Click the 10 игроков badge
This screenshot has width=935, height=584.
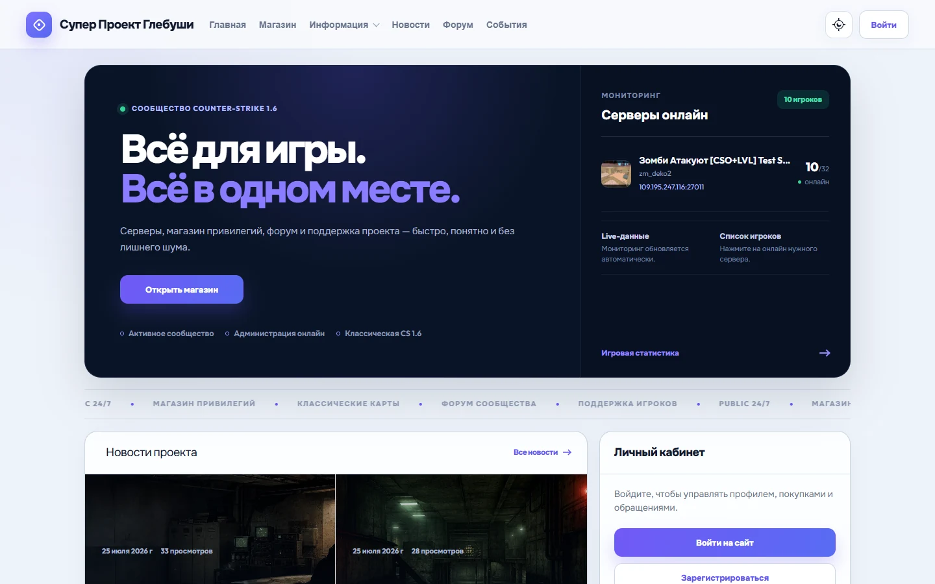click(x=803, y=99)
